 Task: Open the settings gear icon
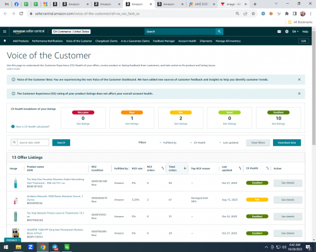[x=287, y=31]
